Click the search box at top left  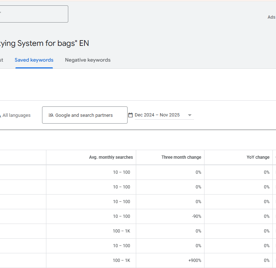click(34, 14)
